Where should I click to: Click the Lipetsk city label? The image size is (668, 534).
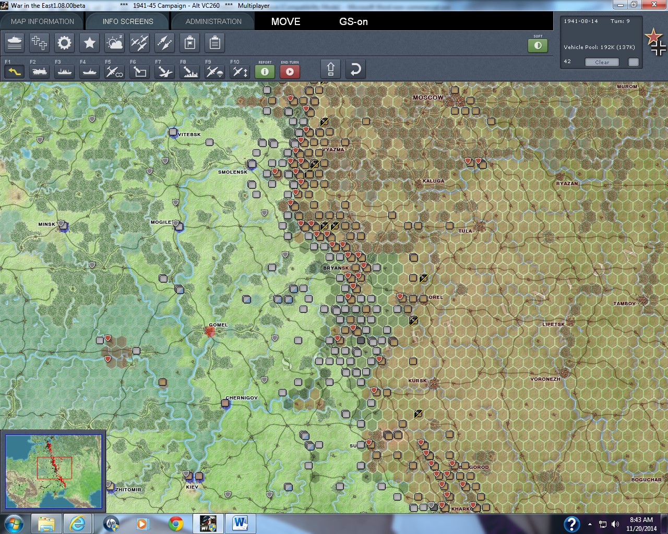[x=554, y=324]
